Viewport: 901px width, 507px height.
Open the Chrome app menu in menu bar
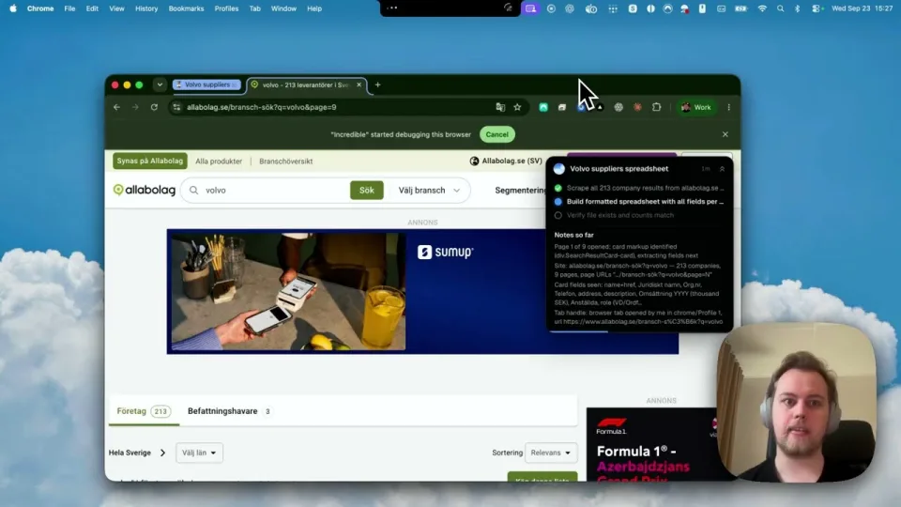tap(40, 8)
